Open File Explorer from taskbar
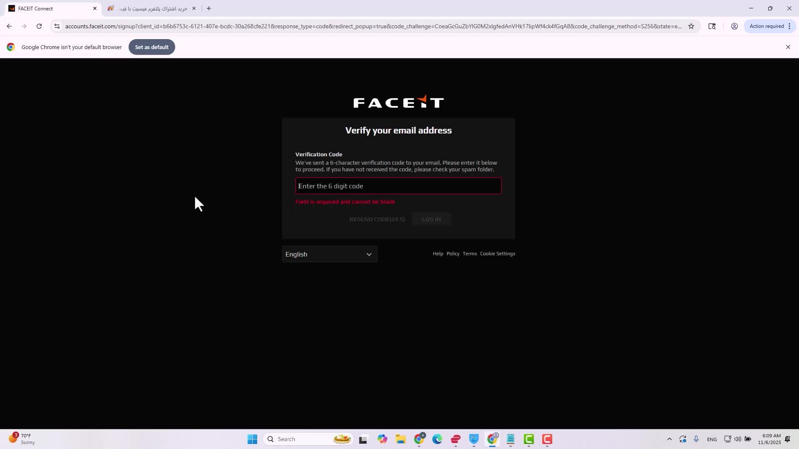Viewport: 799px width, 449px height. tap(400, 439)
